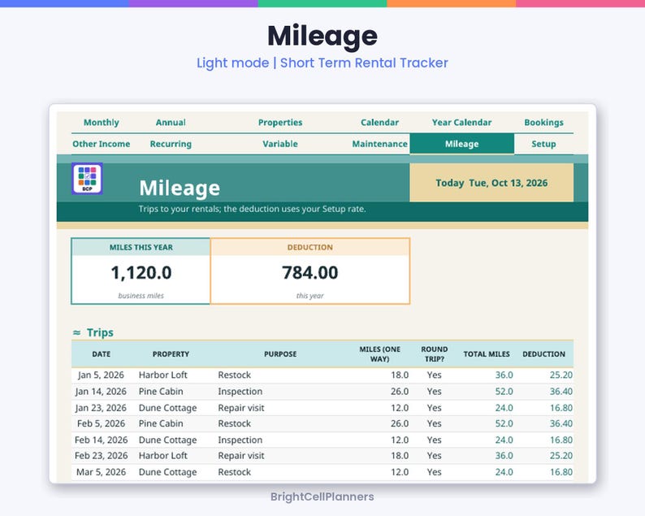
Task: Click the DATE column header
Action: 102,353
